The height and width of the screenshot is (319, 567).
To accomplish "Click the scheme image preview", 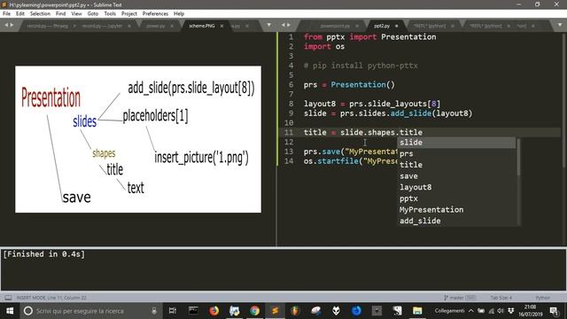I will click(x=138, y=139).
